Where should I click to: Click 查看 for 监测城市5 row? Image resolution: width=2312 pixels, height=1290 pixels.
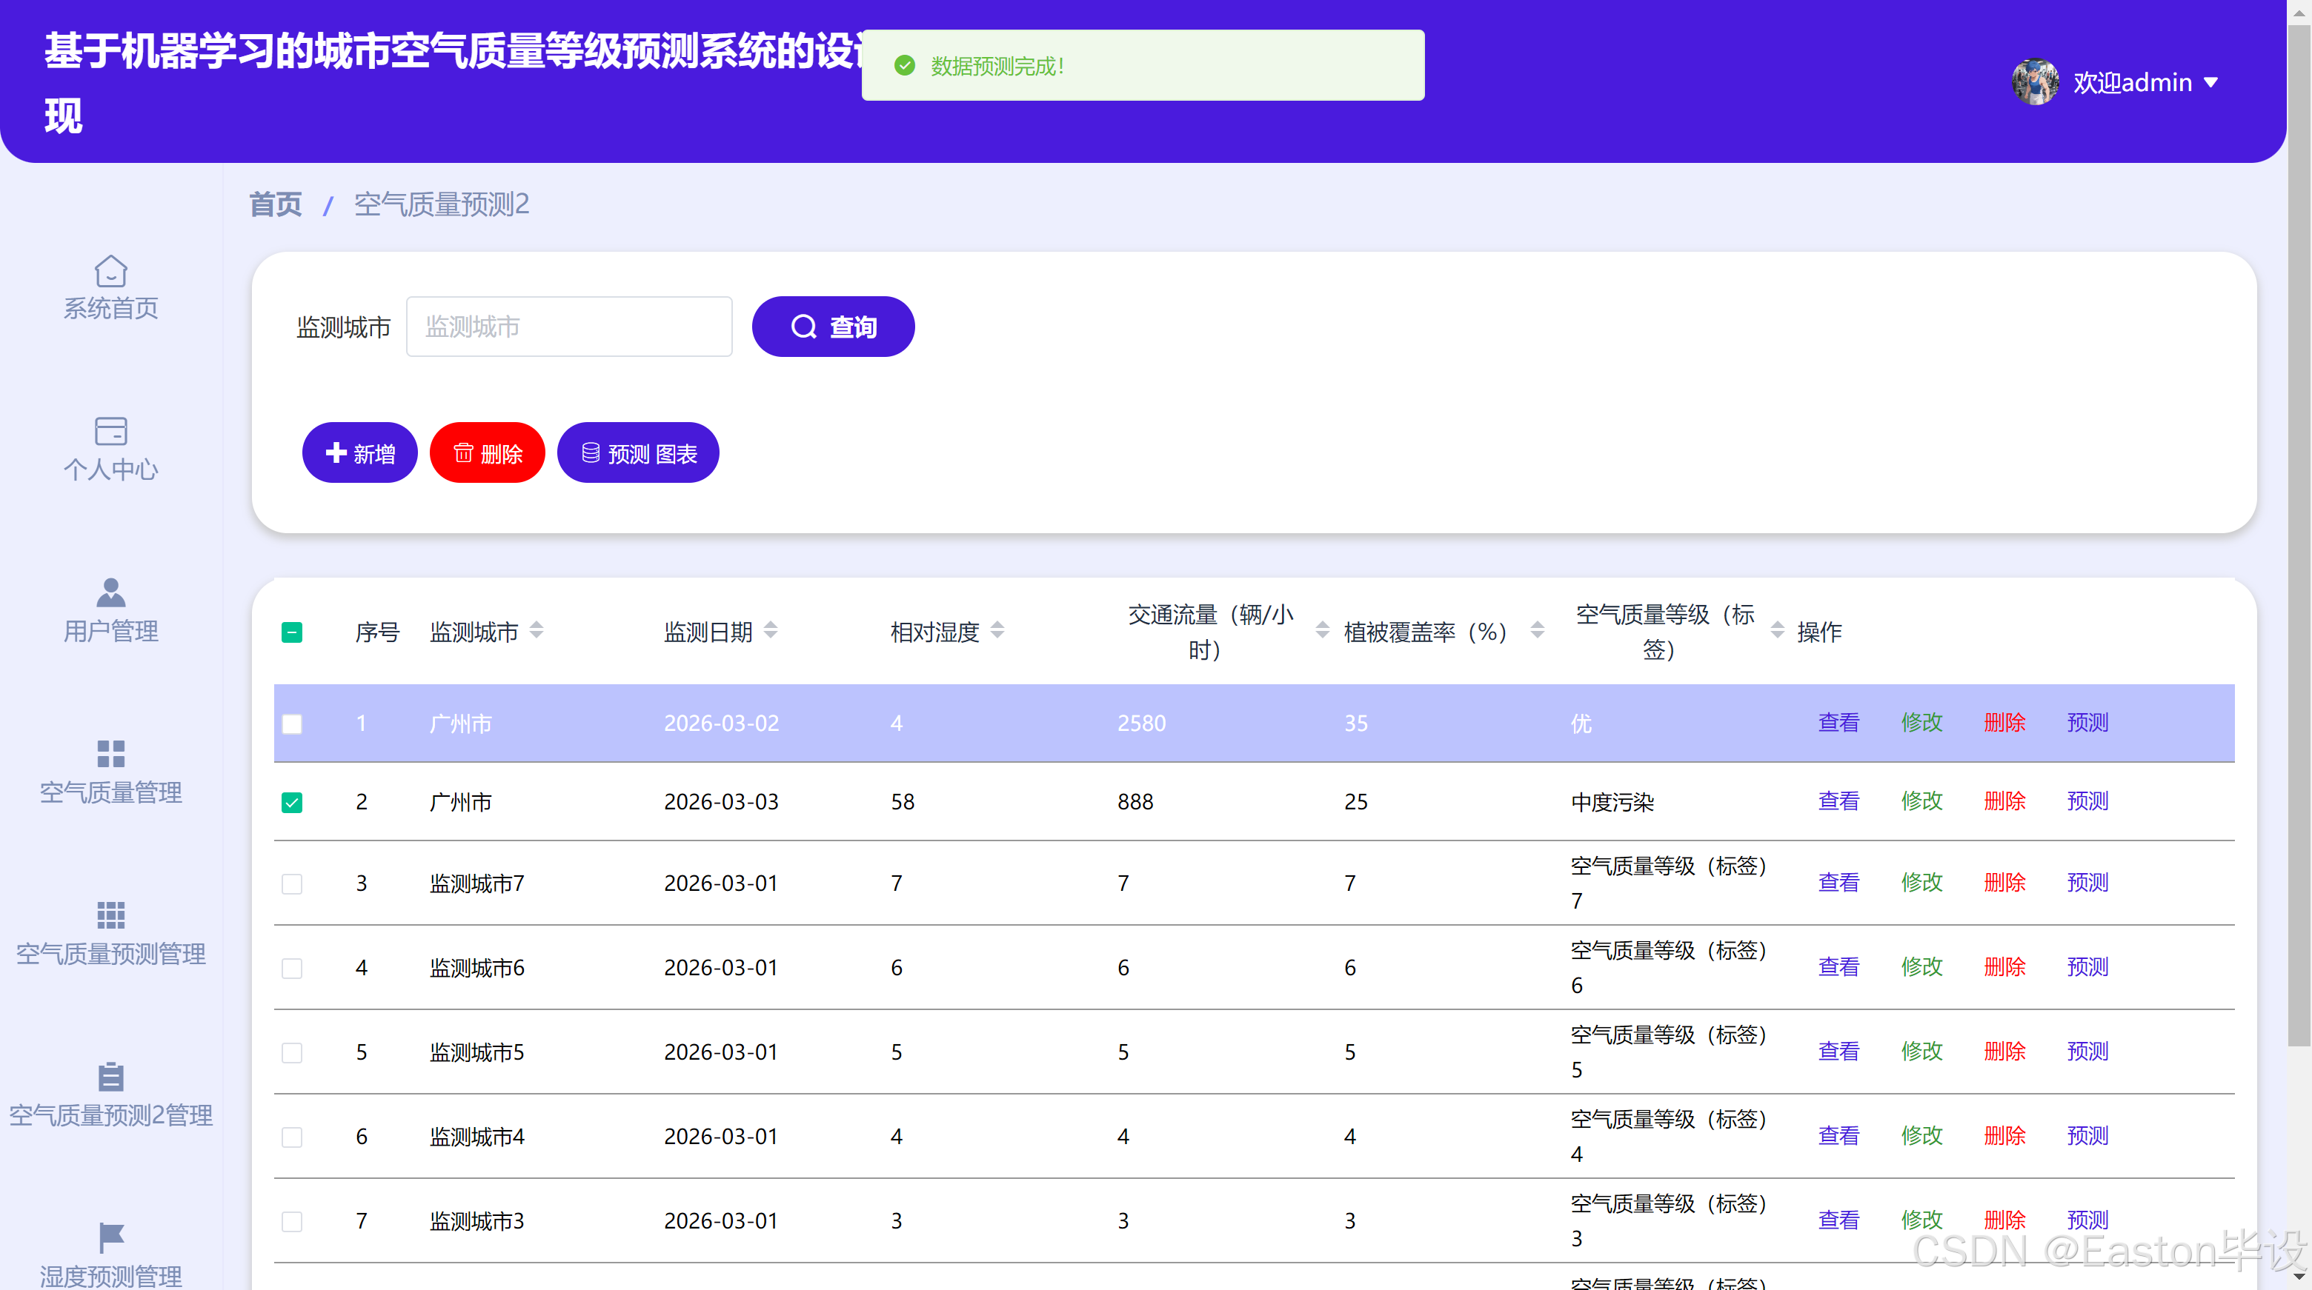[1838, 1051]
